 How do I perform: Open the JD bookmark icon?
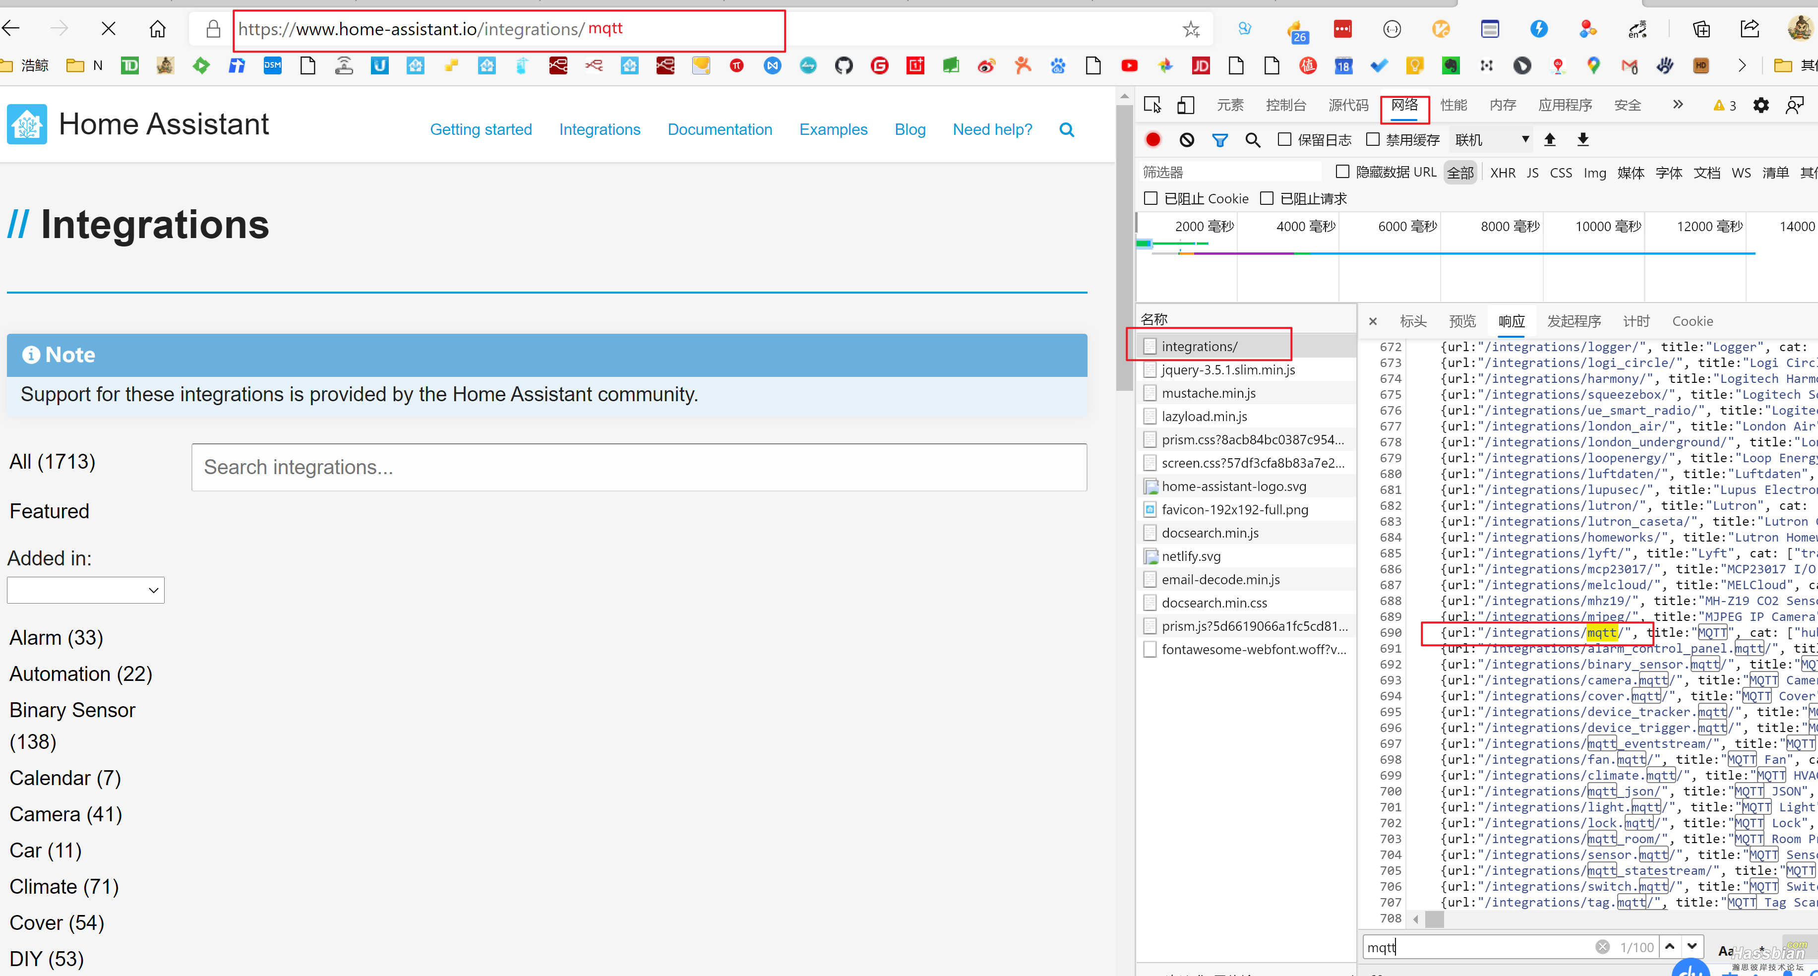[1201, 65]
